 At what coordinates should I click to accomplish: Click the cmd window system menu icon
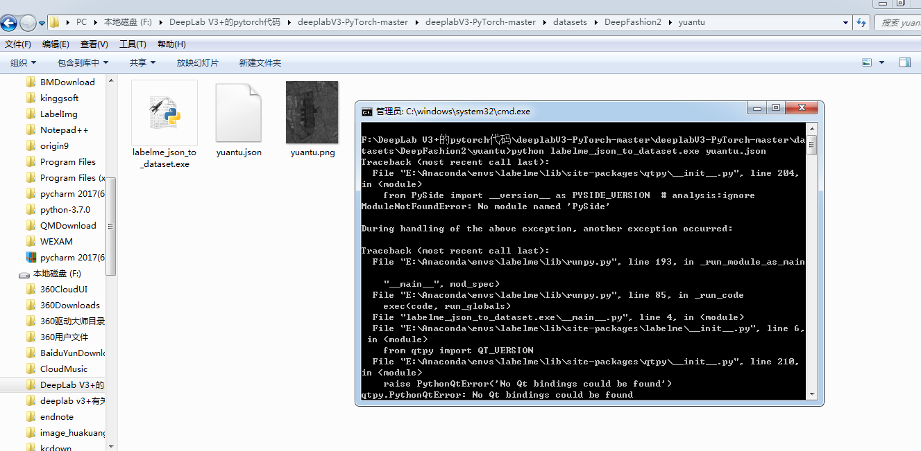tap(366, 111)
